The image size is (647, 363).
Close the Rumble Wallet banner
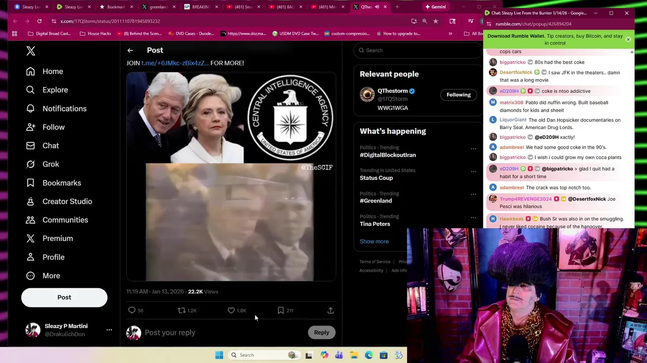tap(628, 39)
